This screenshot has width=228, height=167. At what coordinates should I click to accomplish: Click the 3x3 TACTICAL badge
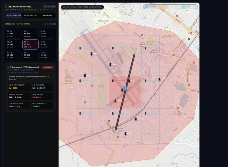49,7
